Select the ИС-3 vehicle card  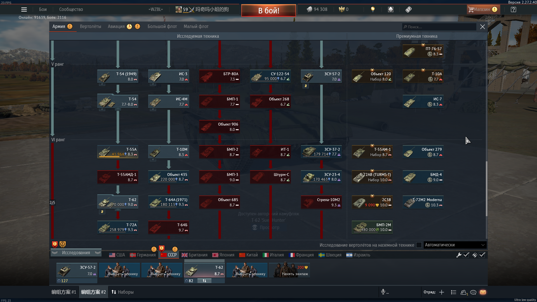pyautogui.click(x=169, y=76)
